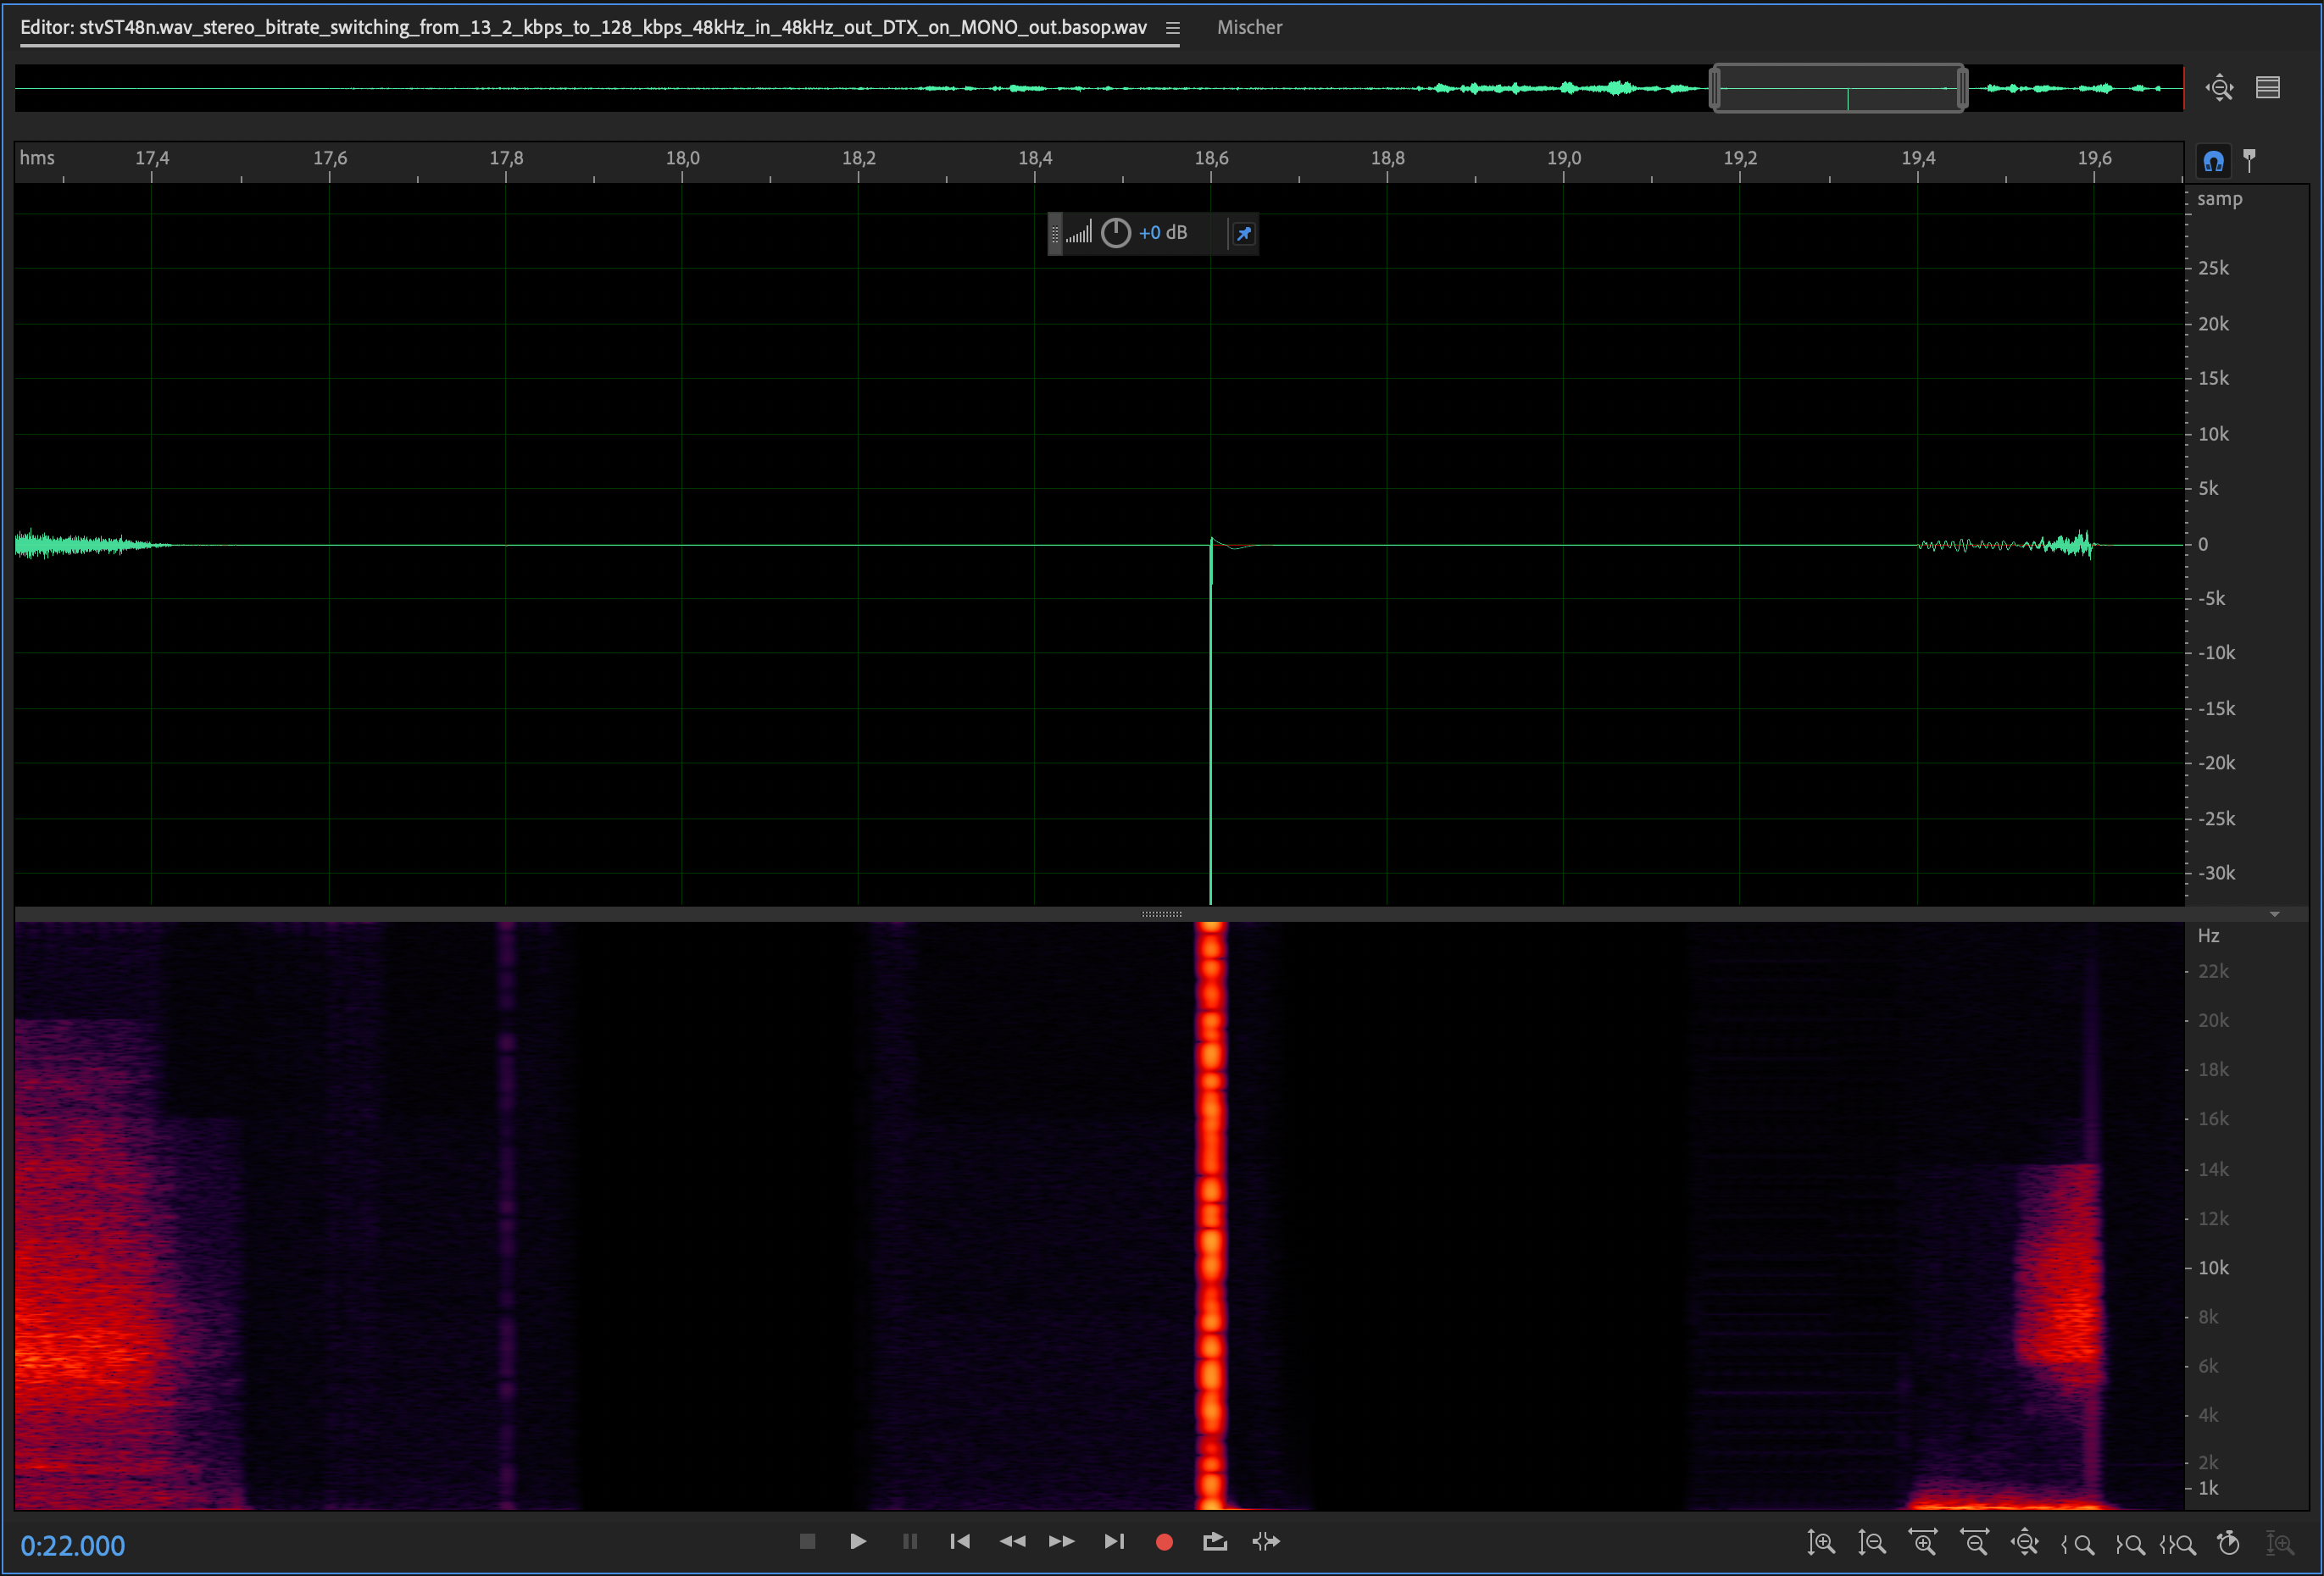Viewport: 2324px width, 1576px height.
Task: Click the divider handle between waveform and spectrogram
Action: click(1161, 914)
